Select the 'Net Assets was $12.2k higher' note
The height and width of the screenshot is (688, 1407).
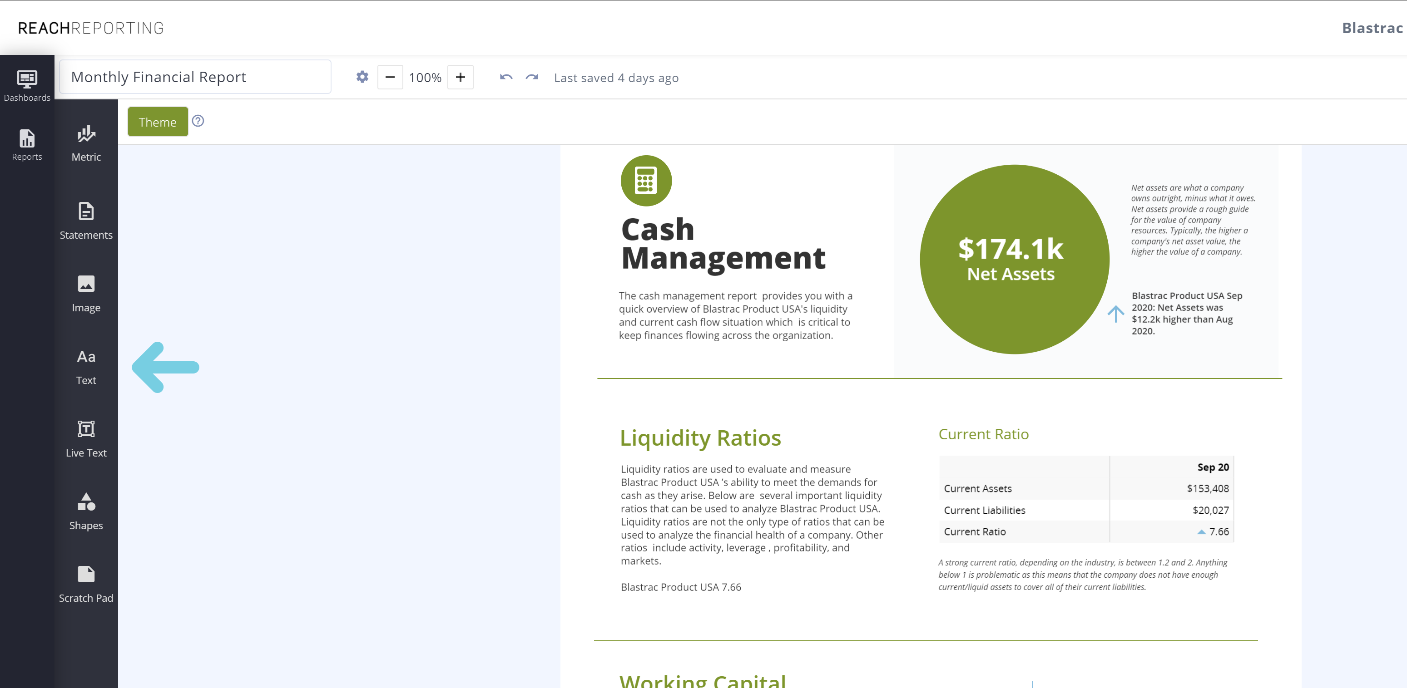tap(1186, 313)
